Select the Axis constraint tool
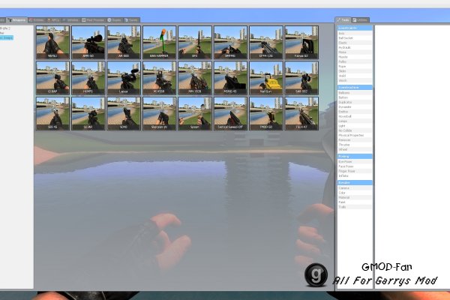450x300 pixels. [x=355, y=33]
